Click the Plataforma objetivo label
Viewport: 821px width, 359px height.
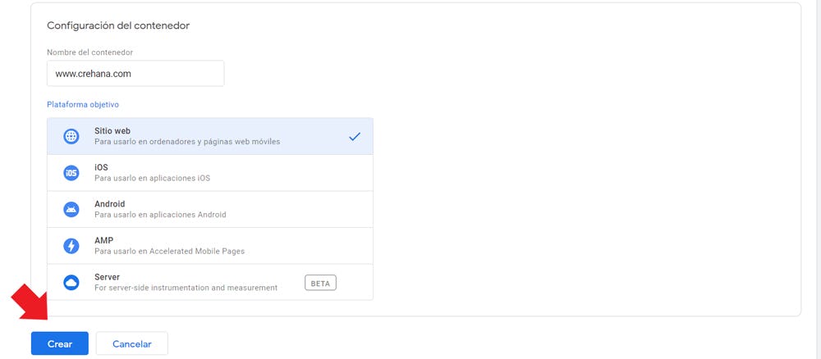tap(83, 105)
